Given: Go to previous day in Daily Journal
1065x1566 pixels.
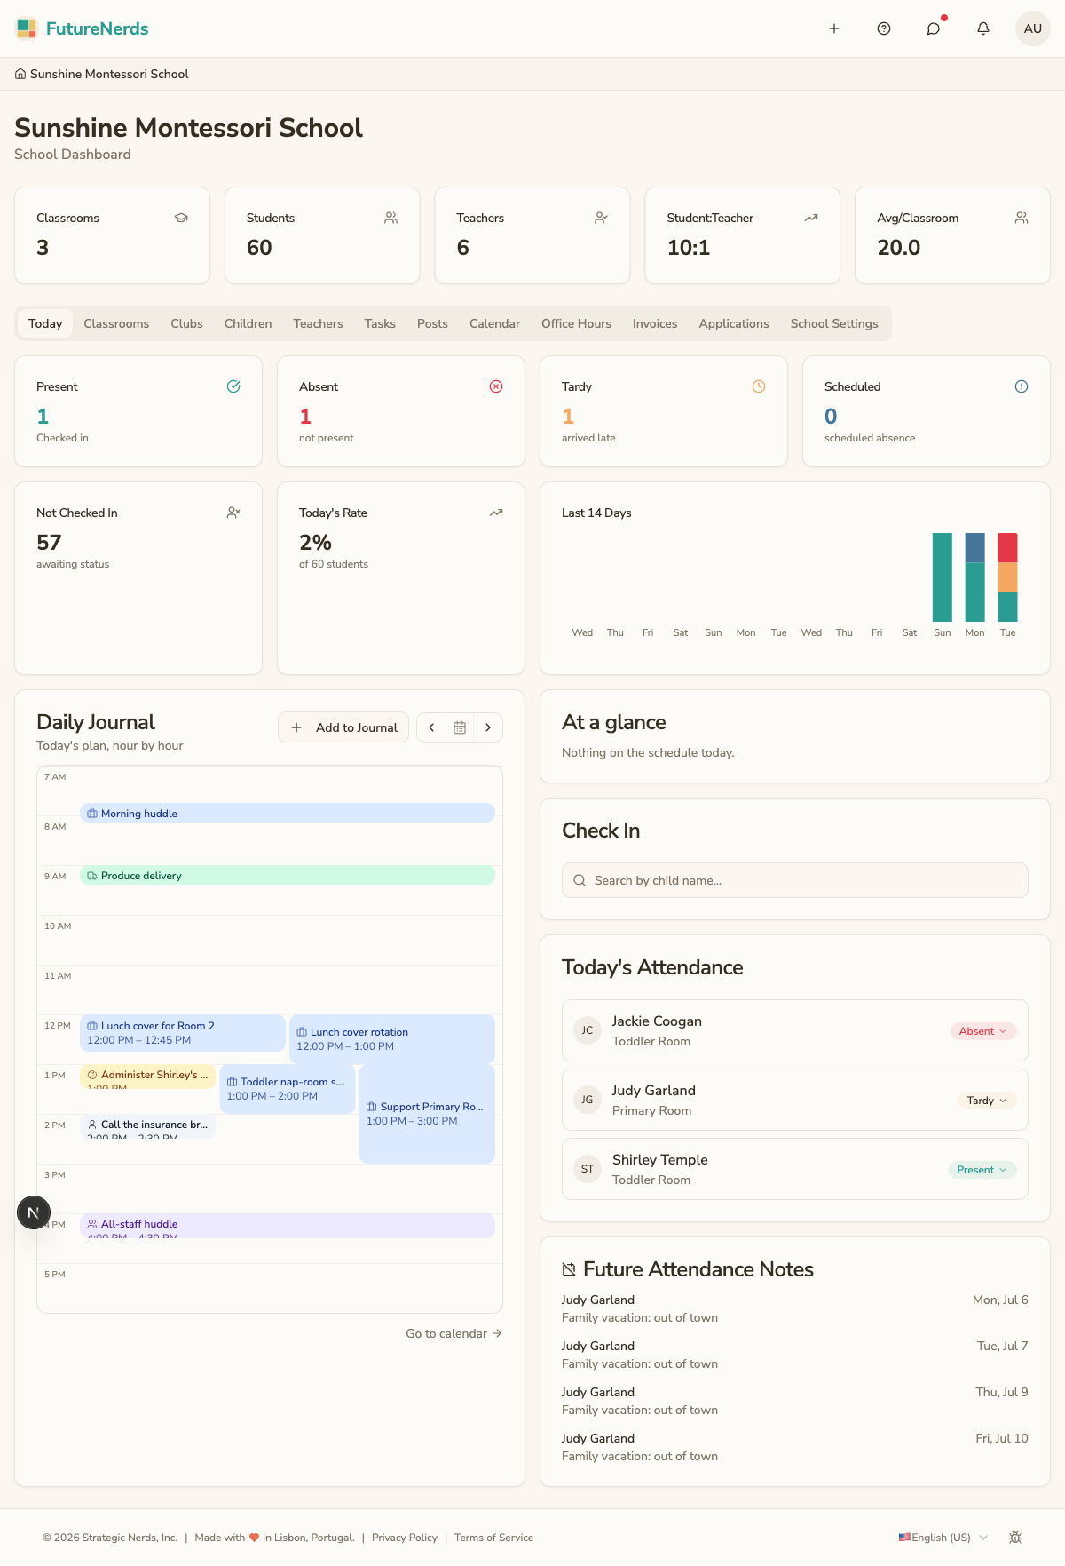Looking at the screenshot, I should click(x=431, y=727).
